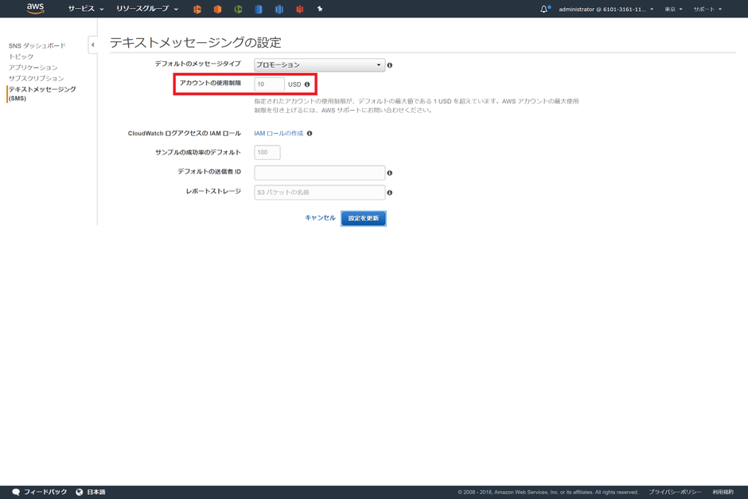Show info for default sender ID
Image resolution: width=748 pixels, height=499 pixels.
point(390,173)
